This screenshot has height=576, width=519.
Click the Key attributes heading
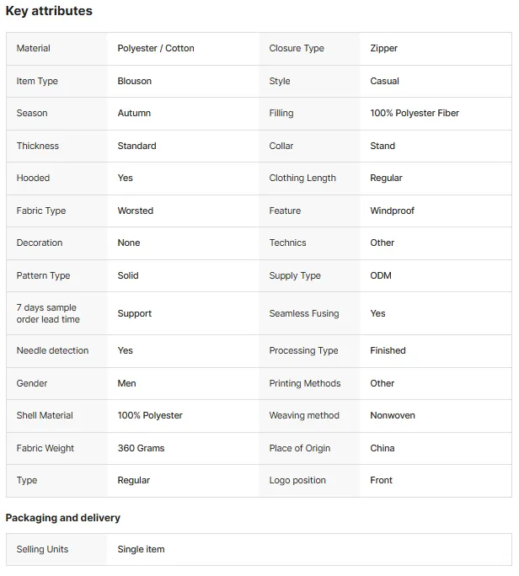click(x=49, y=11)
